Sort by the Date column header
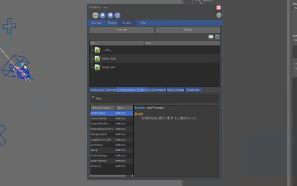The image size is (297, 186). (x=182, y=43)
